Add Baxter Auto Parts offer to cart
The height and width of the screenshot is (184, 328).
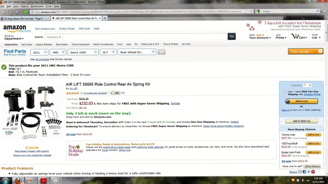pyautogui.click(x=313, y=152)
